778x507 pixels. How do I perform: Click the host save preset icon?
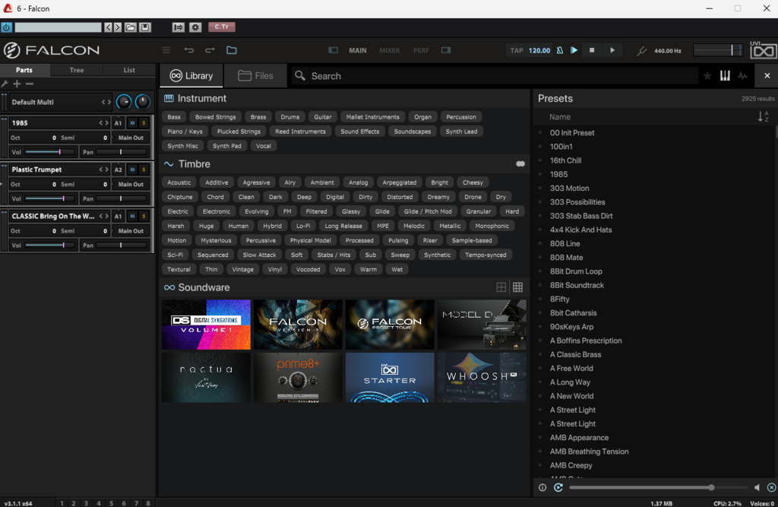[x=145, y=27]
